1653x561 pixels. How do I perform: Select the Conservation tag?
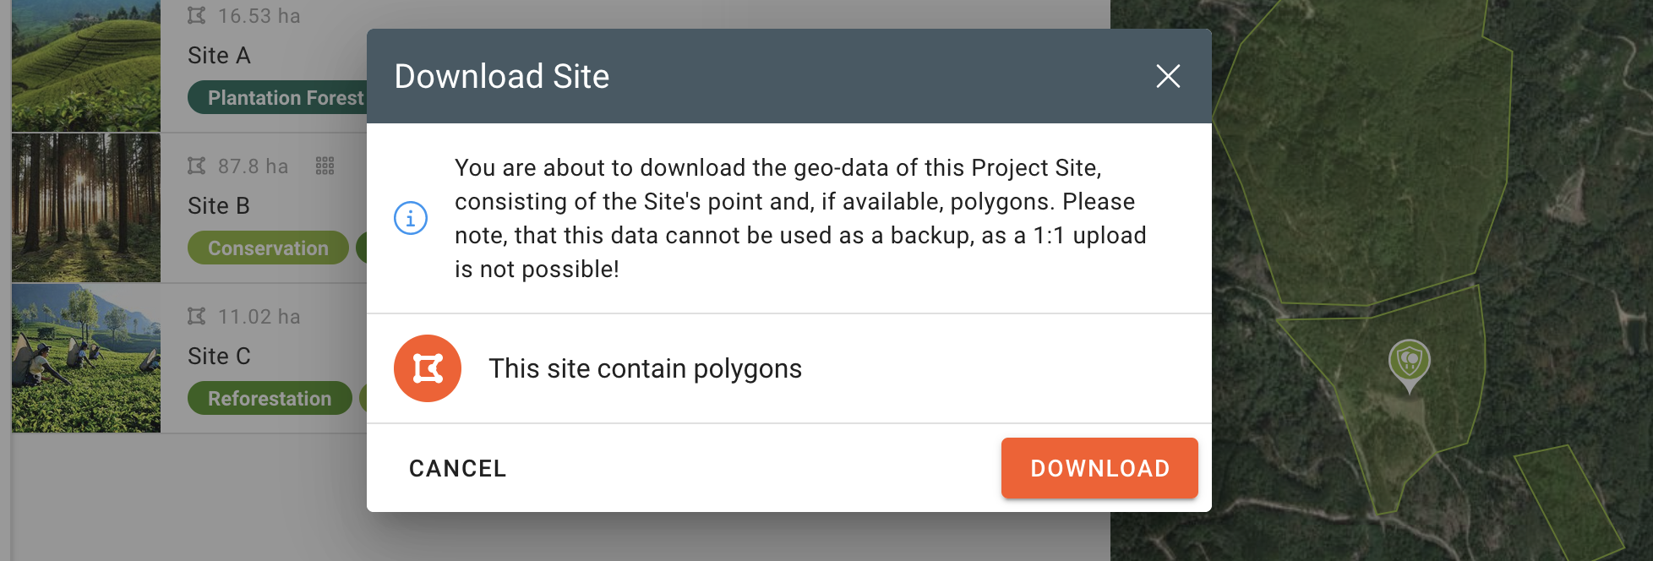[267, 248]
